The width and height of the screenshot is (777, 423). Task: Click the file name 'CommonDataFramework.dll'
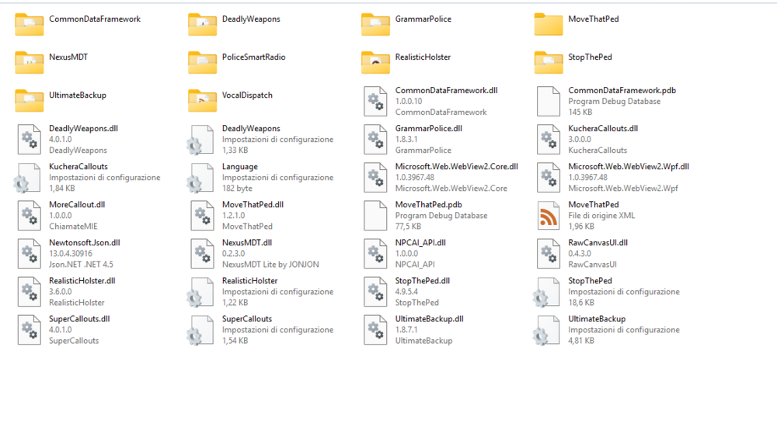click(447, 91)
